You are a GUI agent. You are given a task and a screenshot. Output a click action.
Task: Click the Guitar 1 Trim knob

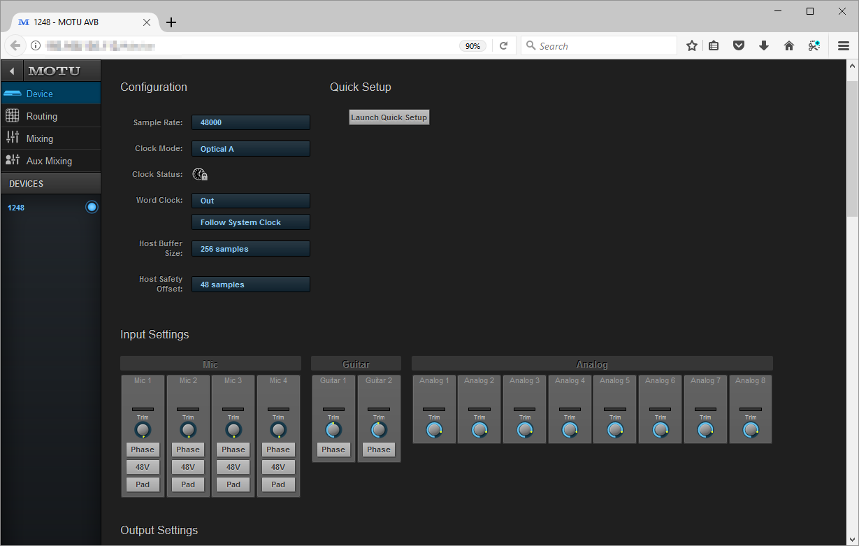tap(333, 430)
